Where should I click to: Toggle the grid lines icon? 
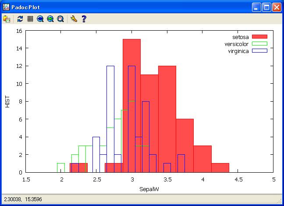(30, 19)
